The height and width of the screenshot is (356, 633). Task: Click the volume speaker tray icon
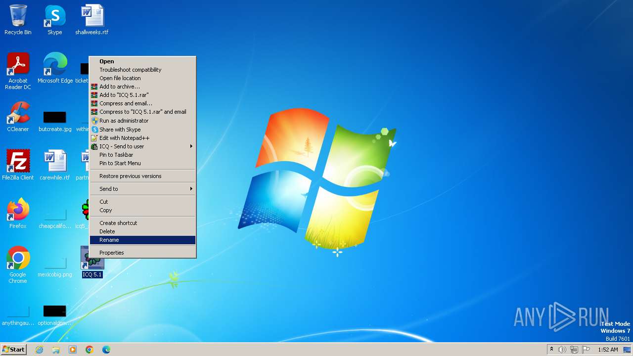(x=562, y=350)
